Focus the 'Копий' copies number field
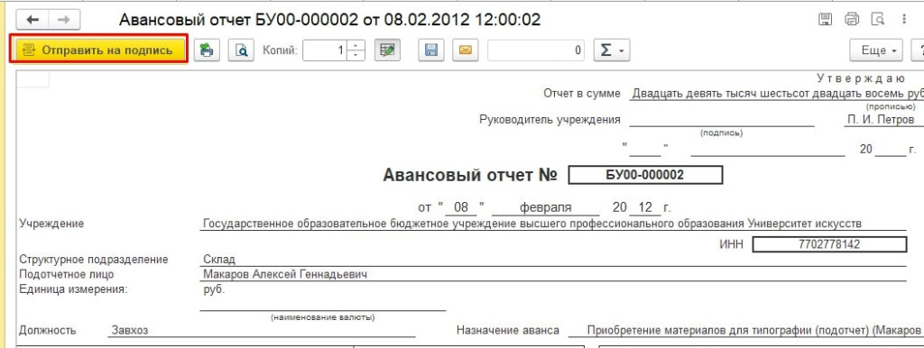 tap(325, 50)
